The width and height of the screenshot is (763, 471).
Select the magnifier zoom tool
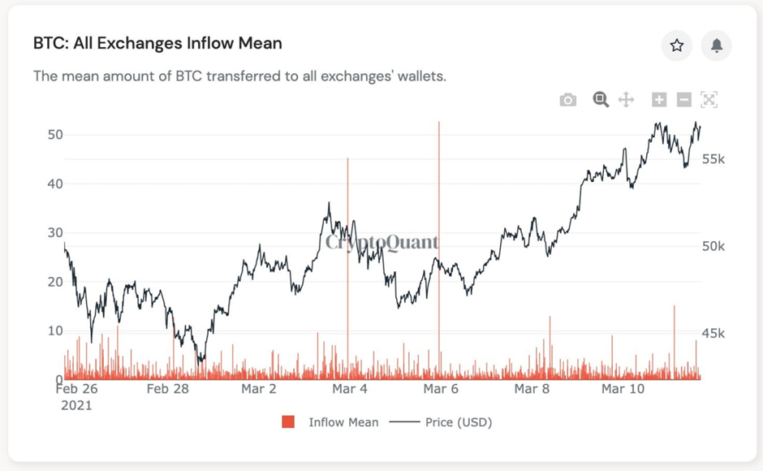point(601,99)
